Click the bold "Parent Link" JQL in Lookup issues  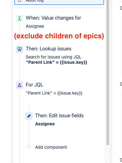point(56,63)
